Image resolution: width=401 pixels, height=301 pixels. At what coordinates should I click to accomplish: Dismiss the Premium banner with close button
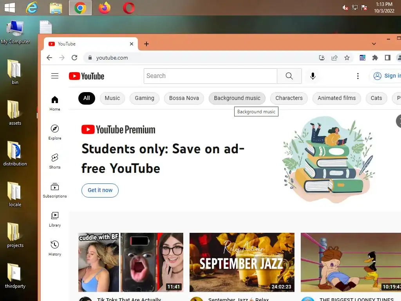[399, 121]
